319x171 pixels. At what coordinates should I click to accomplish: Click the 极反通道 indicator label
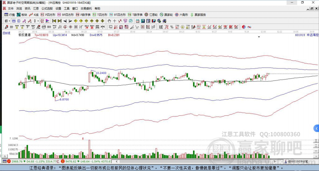pos(24,35)
